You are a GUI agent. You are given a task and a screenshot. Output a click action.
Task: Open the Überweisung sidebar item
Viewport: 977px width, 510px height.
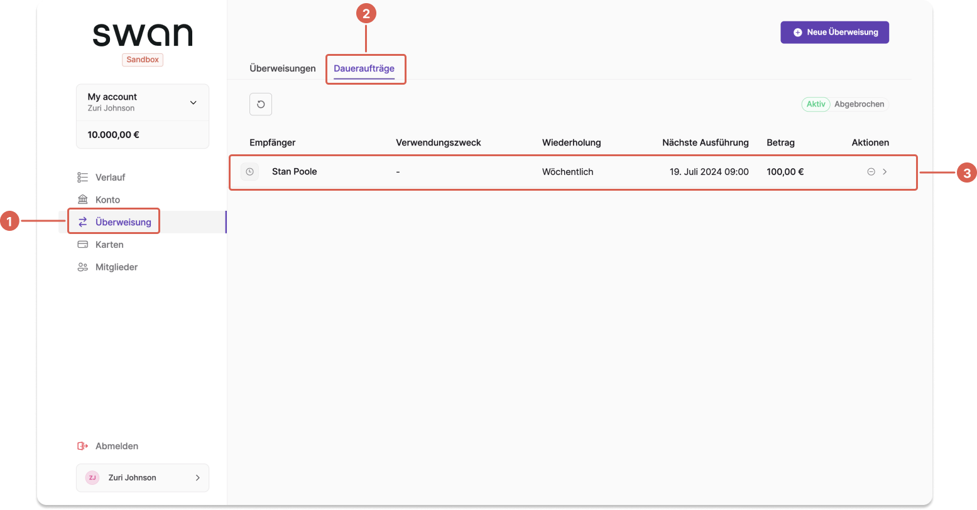click(123, 222)
